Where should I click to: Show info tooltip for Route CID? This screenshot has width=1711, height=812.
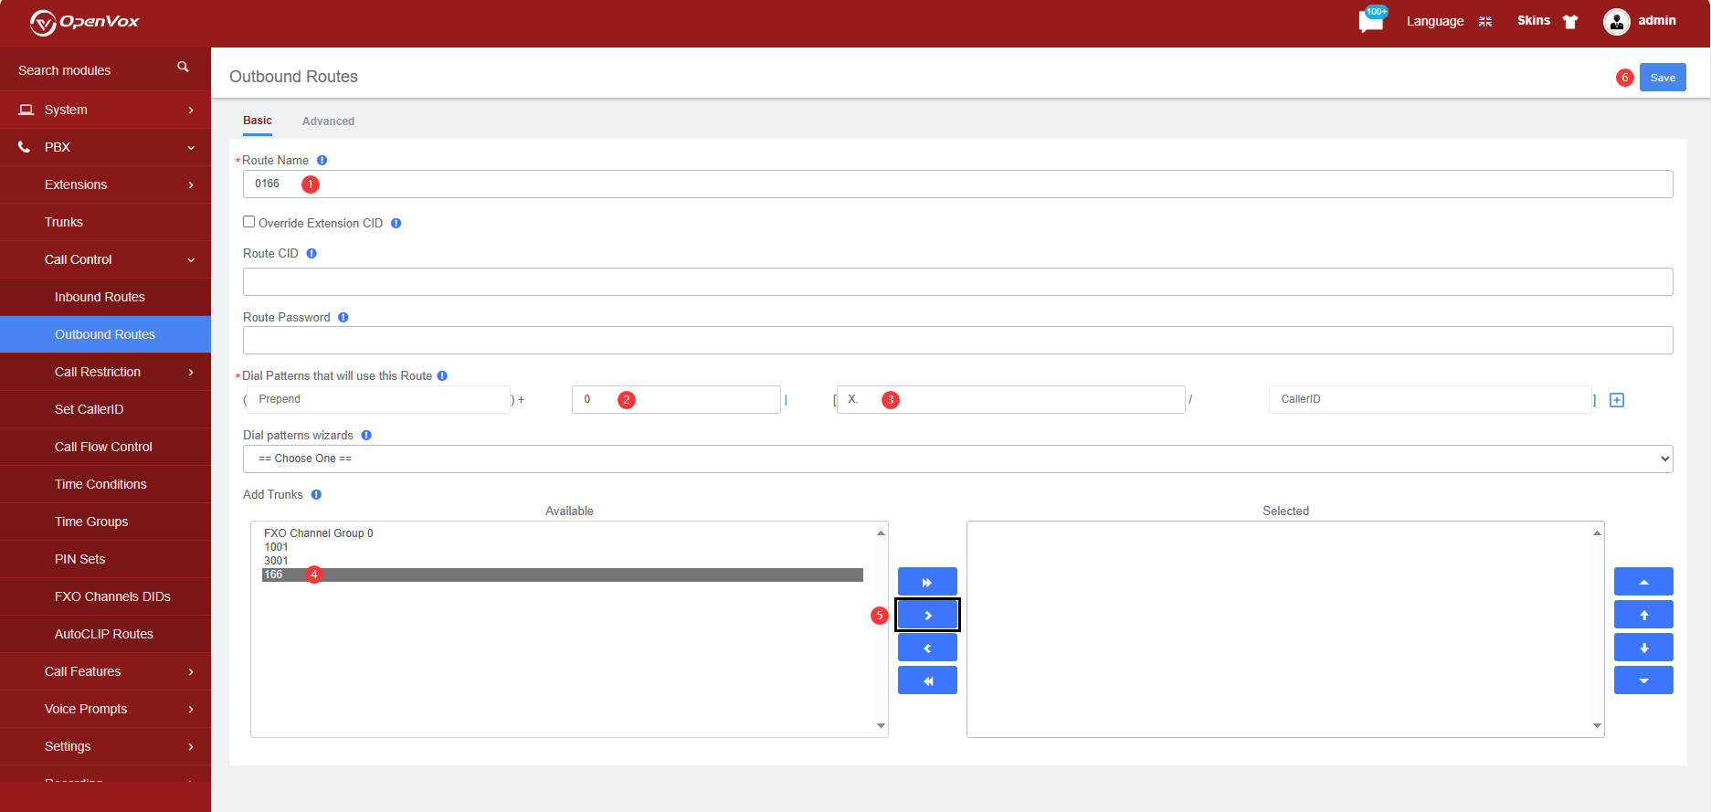pos(312,254)
